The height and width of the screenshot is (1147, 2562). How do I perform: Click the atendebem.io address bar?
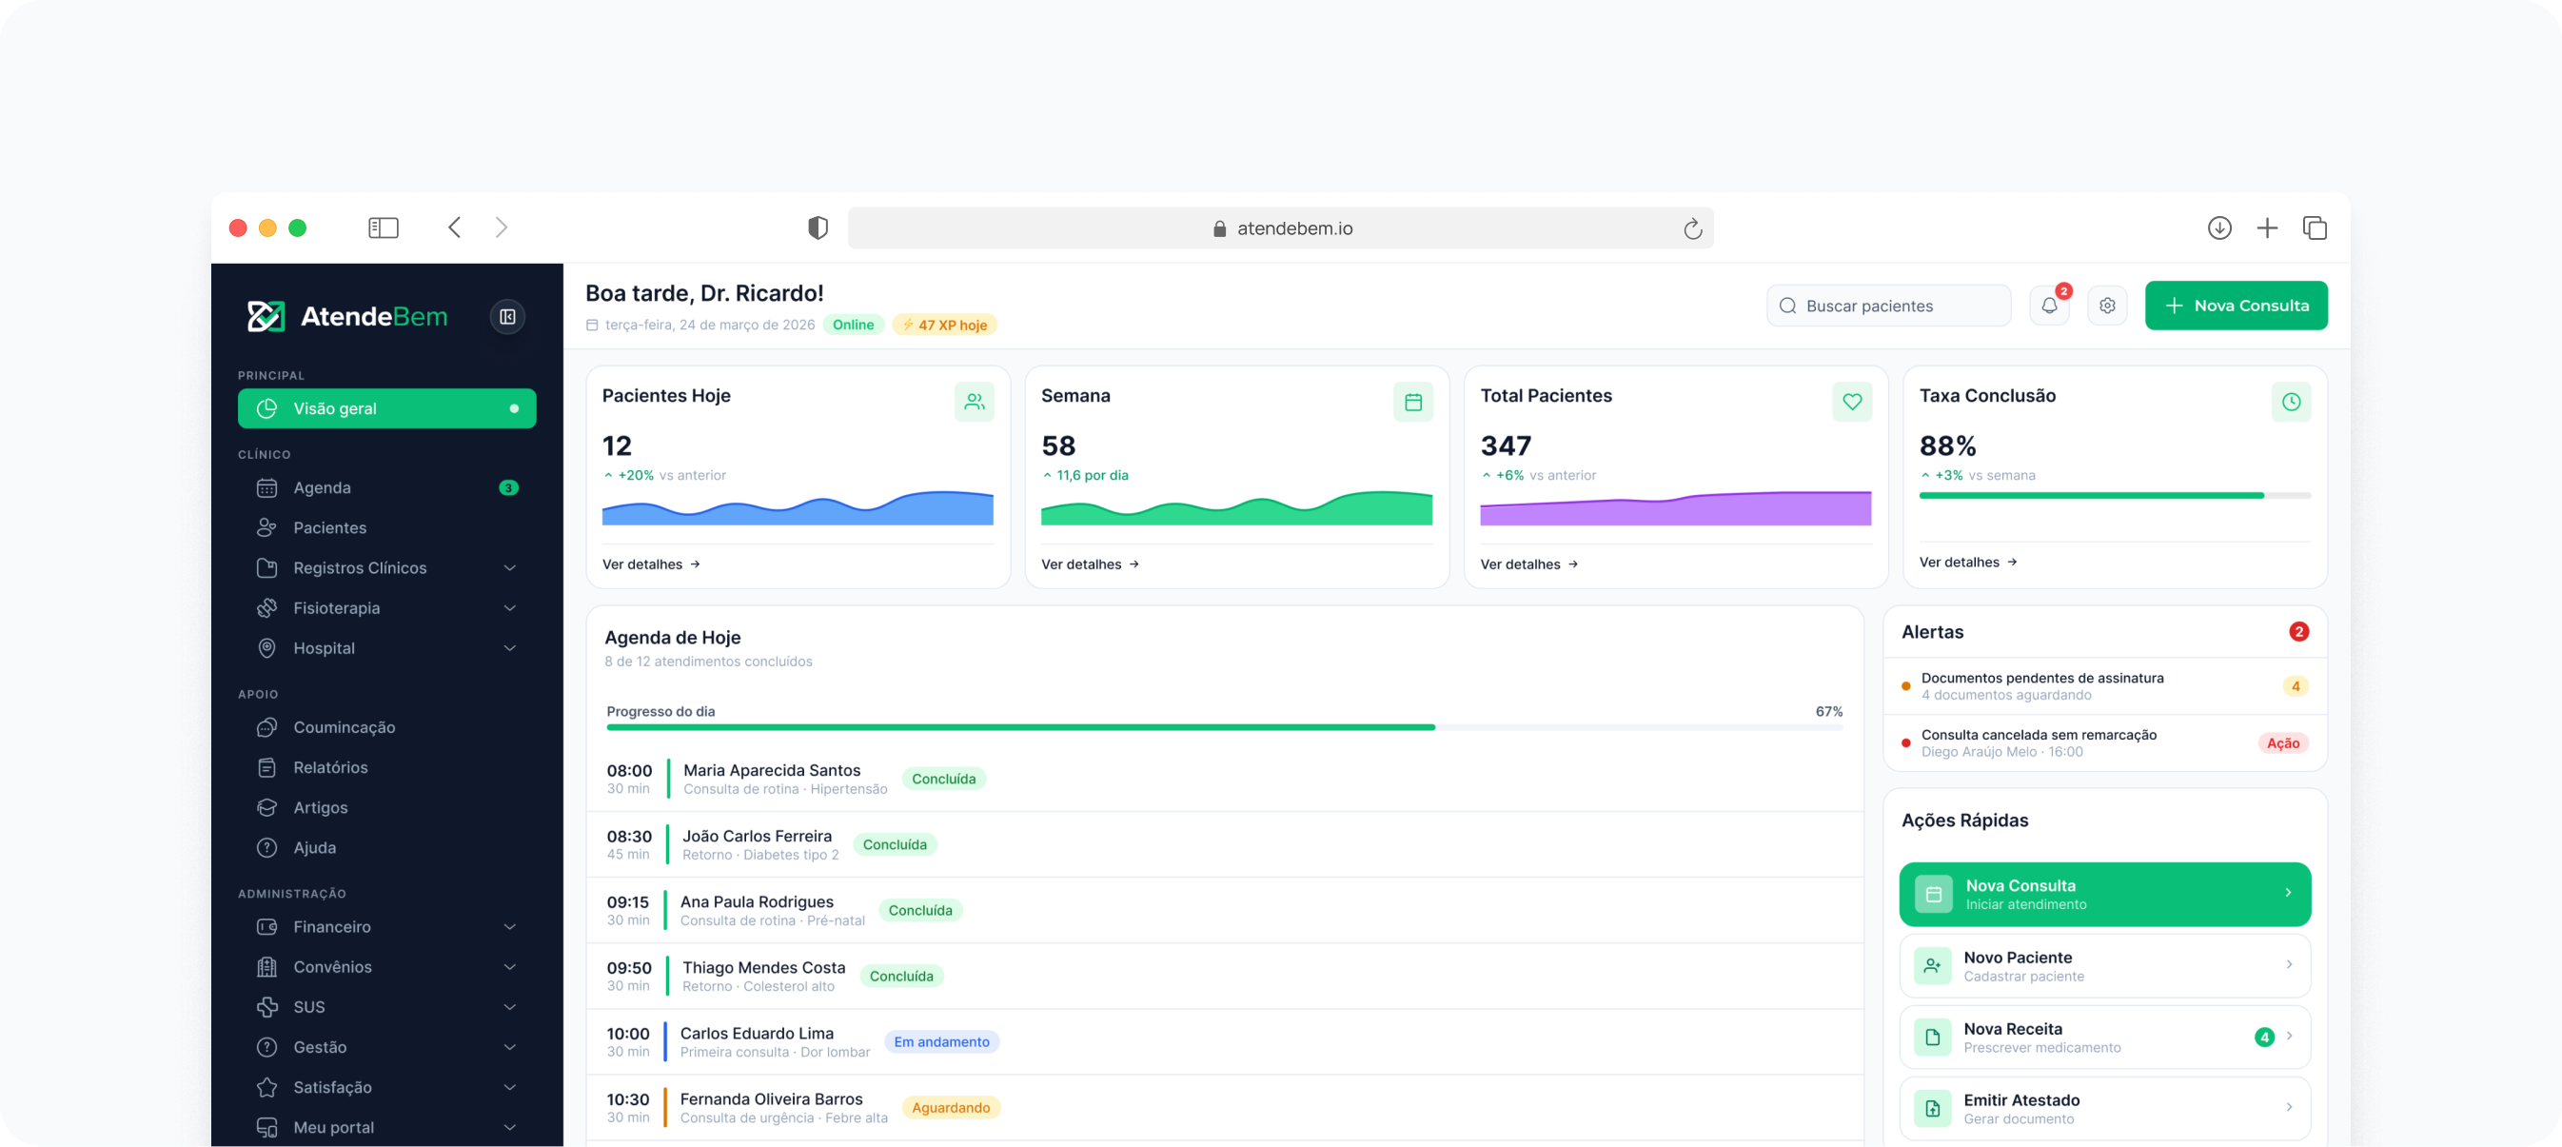click(x=1280, y=227)
